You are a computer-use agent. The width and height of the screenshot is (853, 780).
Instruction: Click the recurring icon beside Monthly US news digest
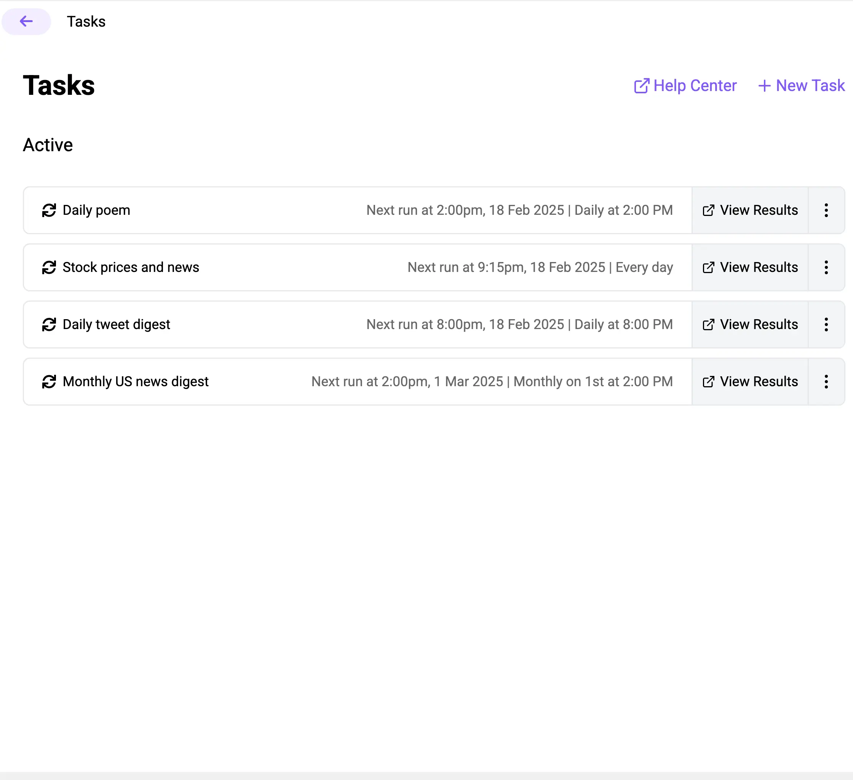(49, 382)
